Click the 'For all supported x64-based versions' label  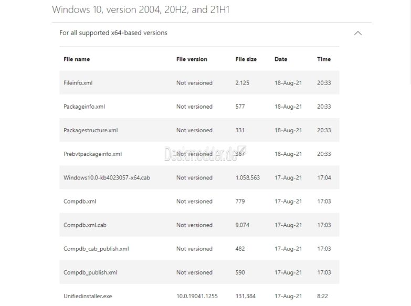coord(113,33)
